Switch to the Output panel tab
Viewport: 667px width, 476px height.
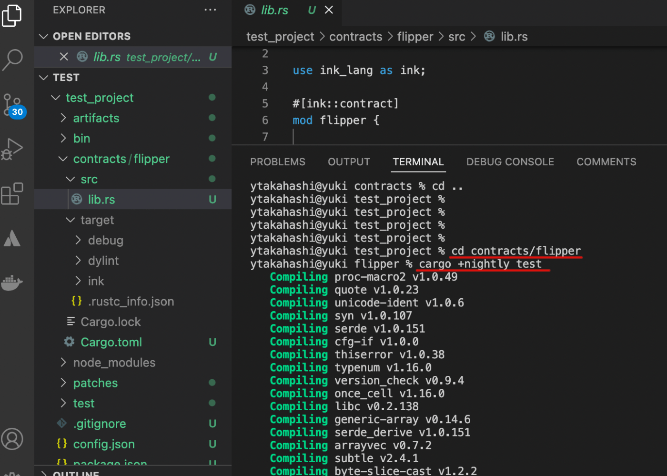(x=349, y=162)
